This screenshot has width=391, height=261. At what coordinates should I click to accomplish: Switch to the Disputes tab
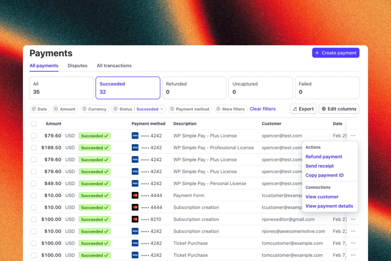[77, 66]
